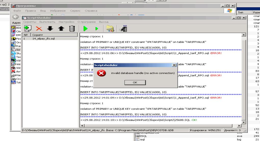The height and width of the screenshot is (141, 260).
Task: Run all scripts with large green play
Action: tap(85, 29)
